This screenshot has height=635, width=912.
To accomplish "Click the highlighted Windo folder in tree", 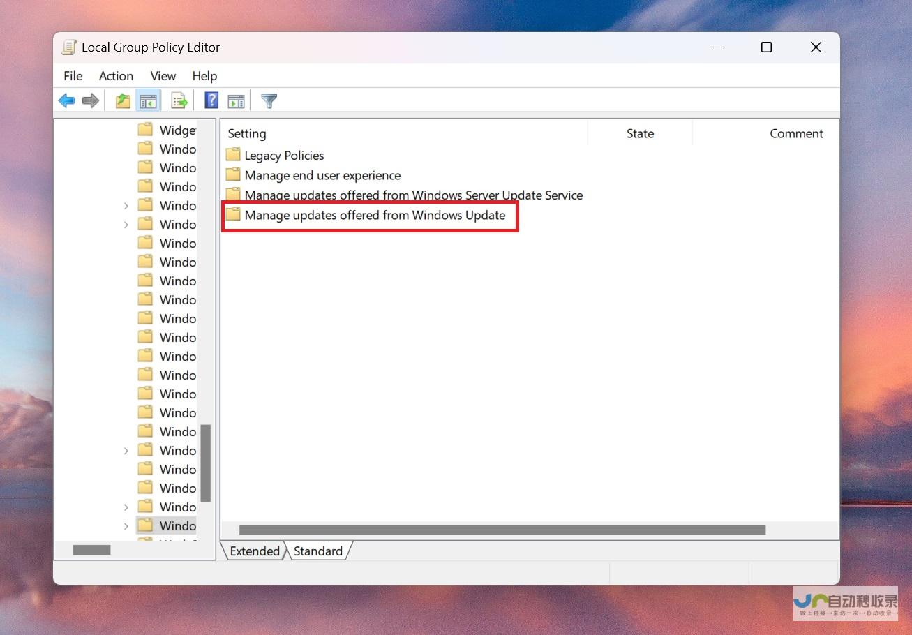I will [x=167, y=525].
